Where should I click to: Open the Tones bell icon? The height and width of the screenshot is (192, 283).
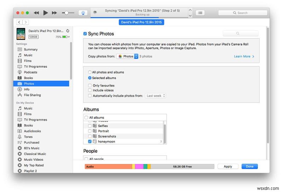20,137
